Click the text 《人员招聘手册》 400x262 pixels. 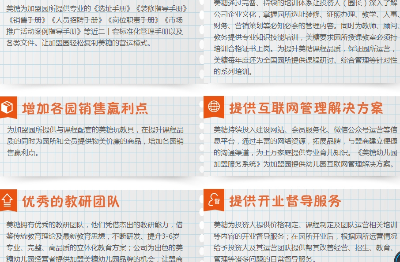[76, 20]
